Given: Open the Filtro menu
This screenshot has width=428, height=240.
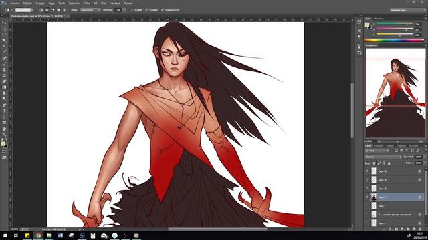Looking at the screenshot, I should pyautogui.click(x=87, y=3).
